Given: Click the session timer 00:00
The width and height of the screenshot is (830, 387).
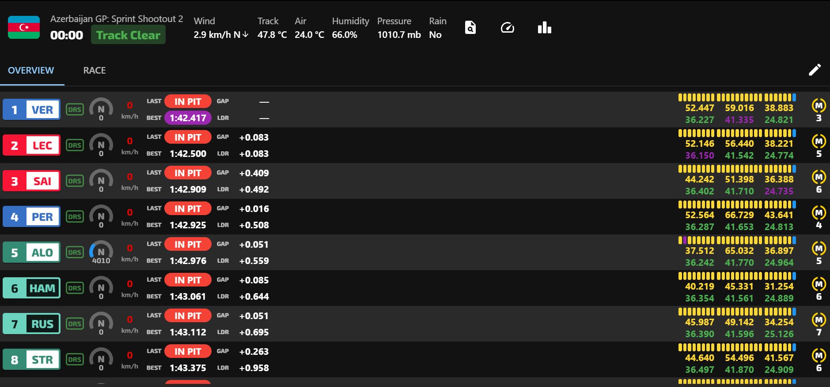Looking at the screenshot, I should pyautogui.click(x=67, y=35).
